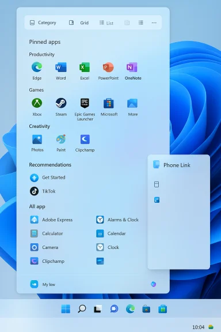Click the blue tile icon in Phone Link panel

(157, 200)
